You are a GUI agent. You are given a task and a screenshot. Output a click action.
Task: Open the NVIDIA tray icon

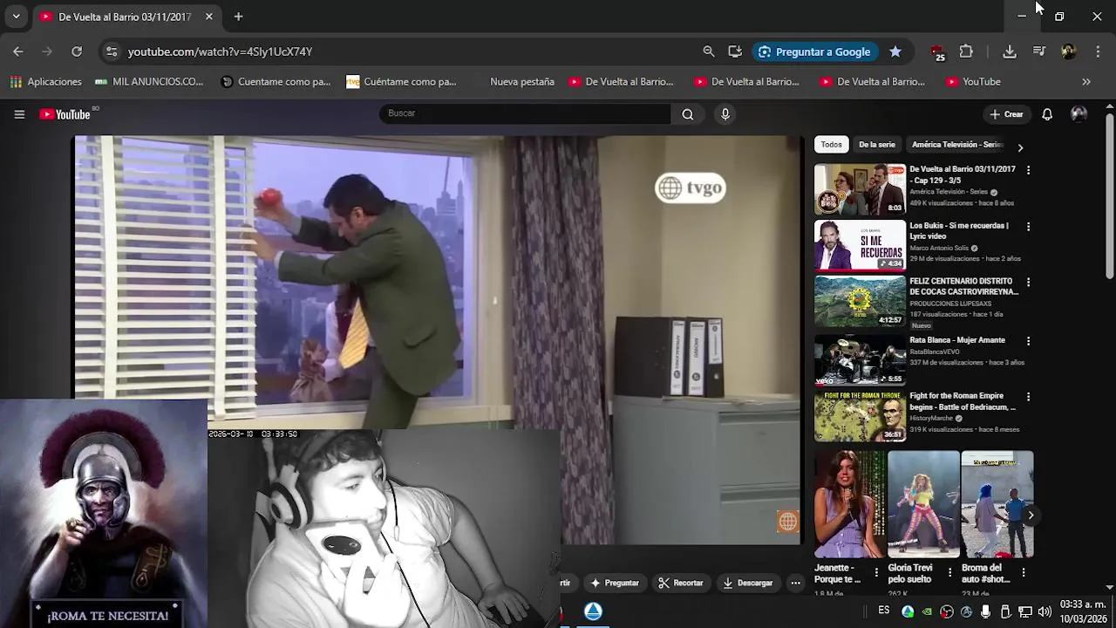(x=927, y=612)
